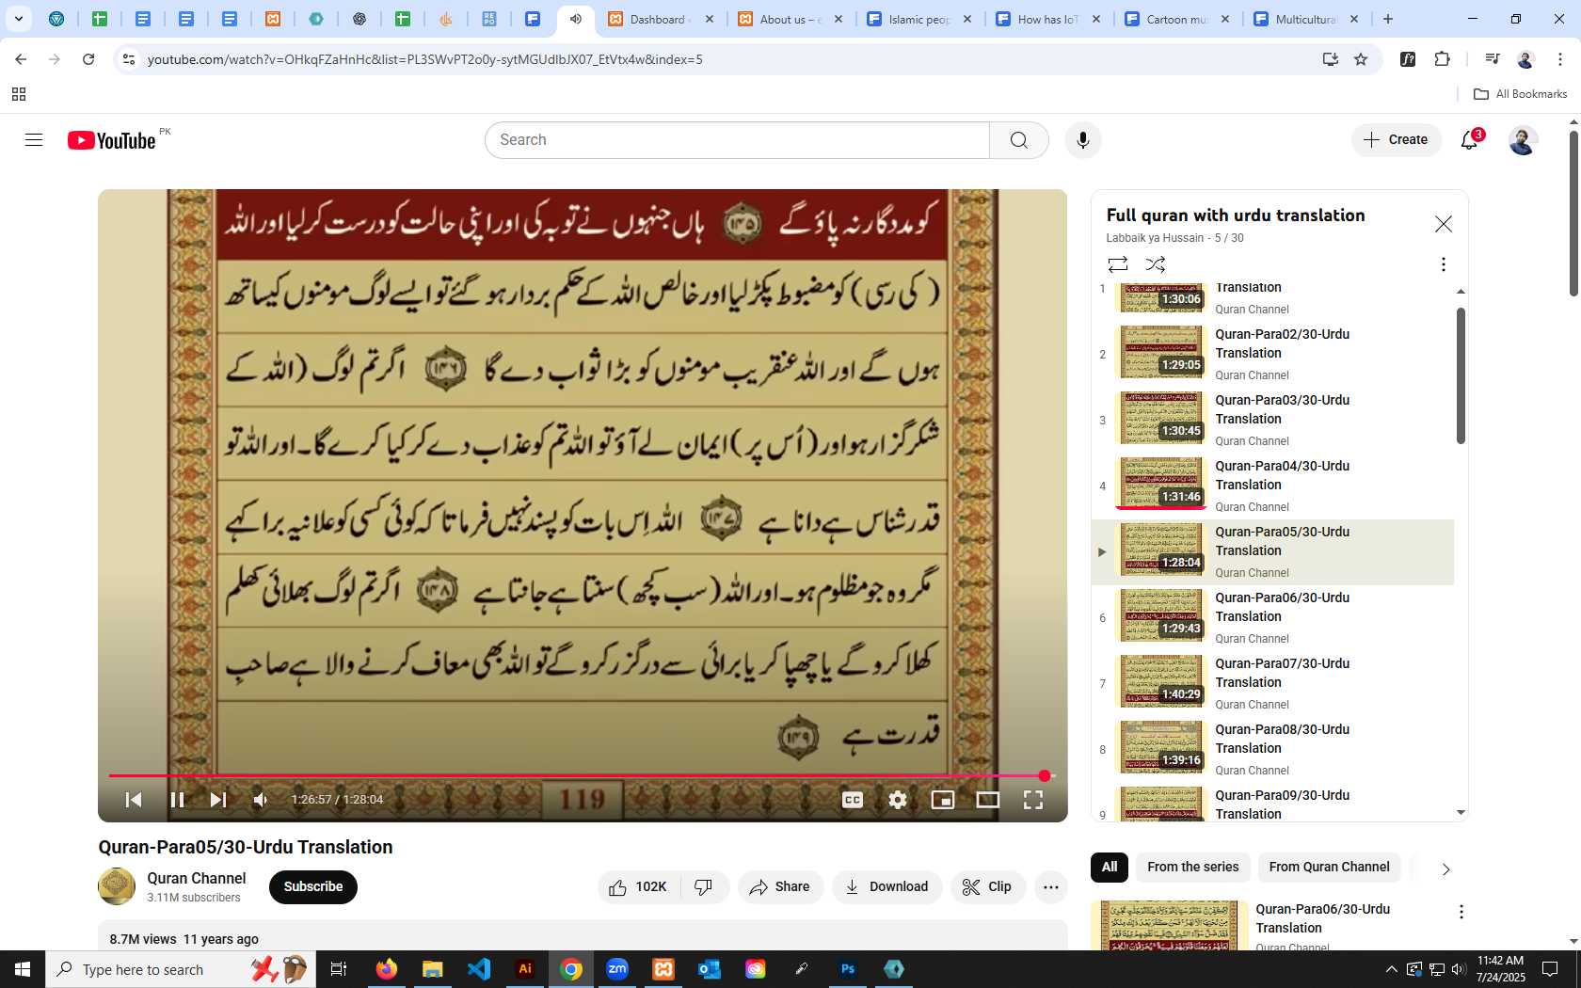
Task: Skip to the next video in the playlist
Action: pos(218,800)
